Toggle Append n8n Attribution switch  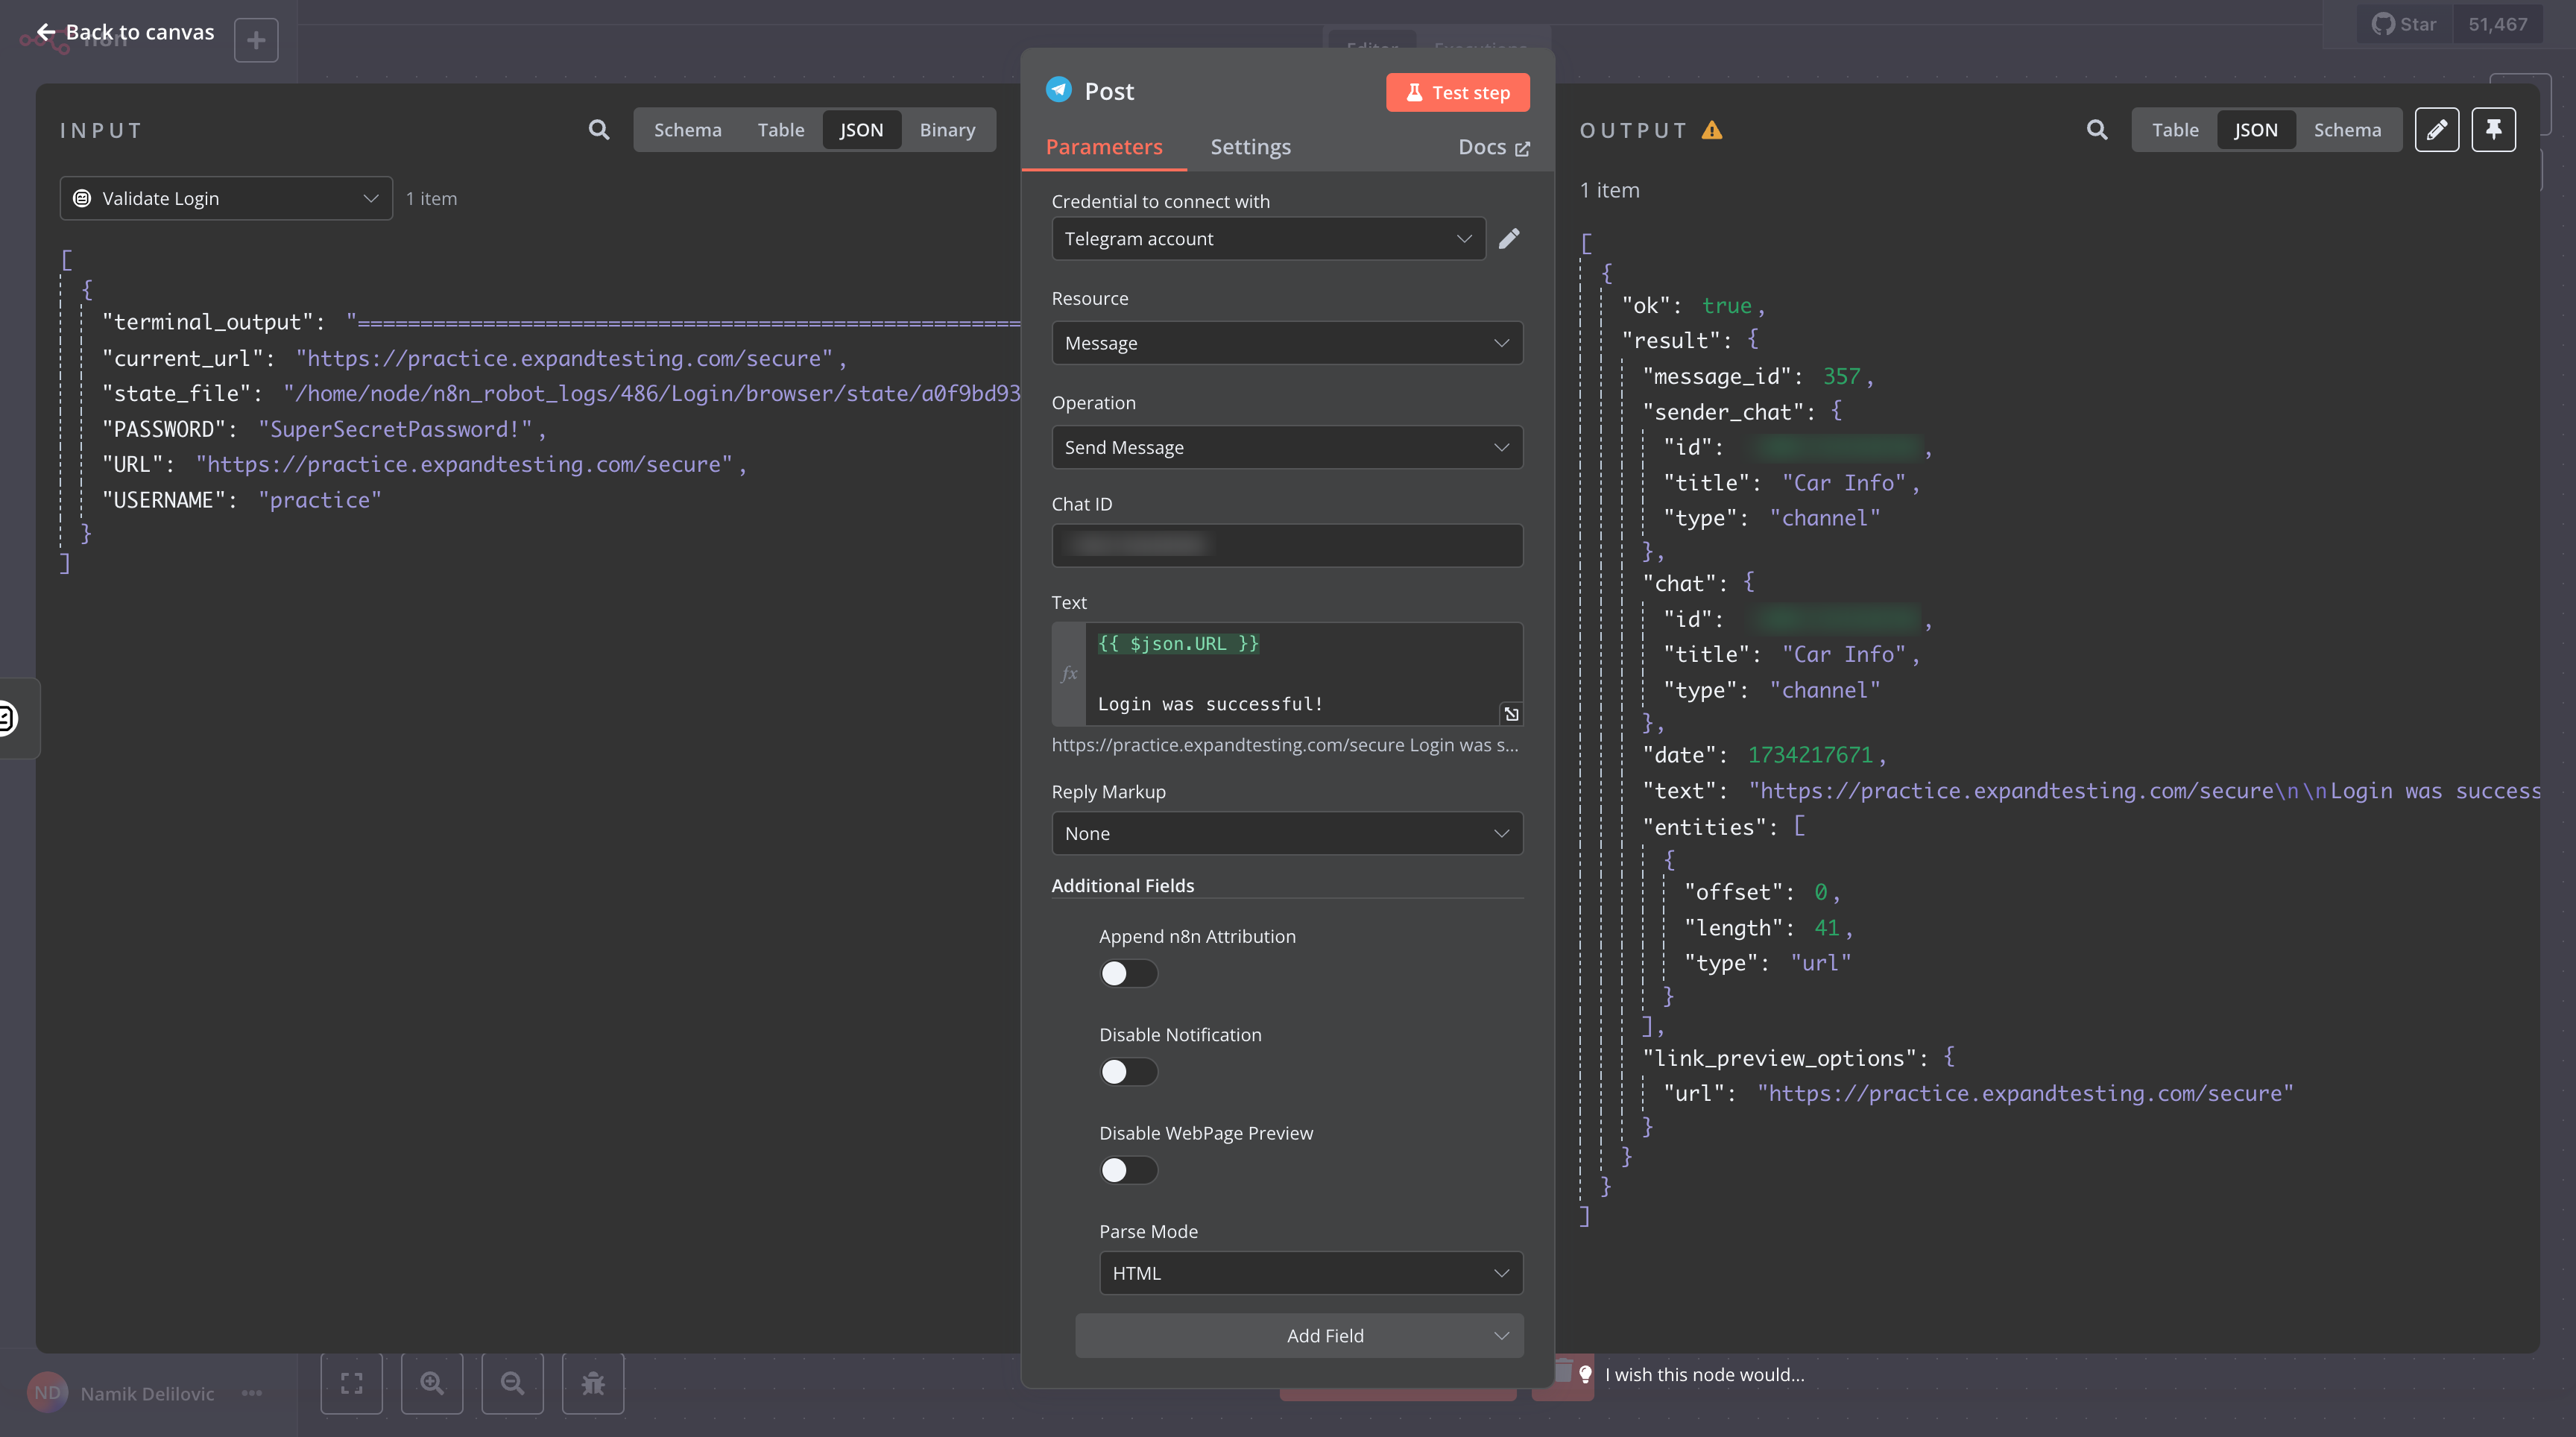[x=1128, y=973]
